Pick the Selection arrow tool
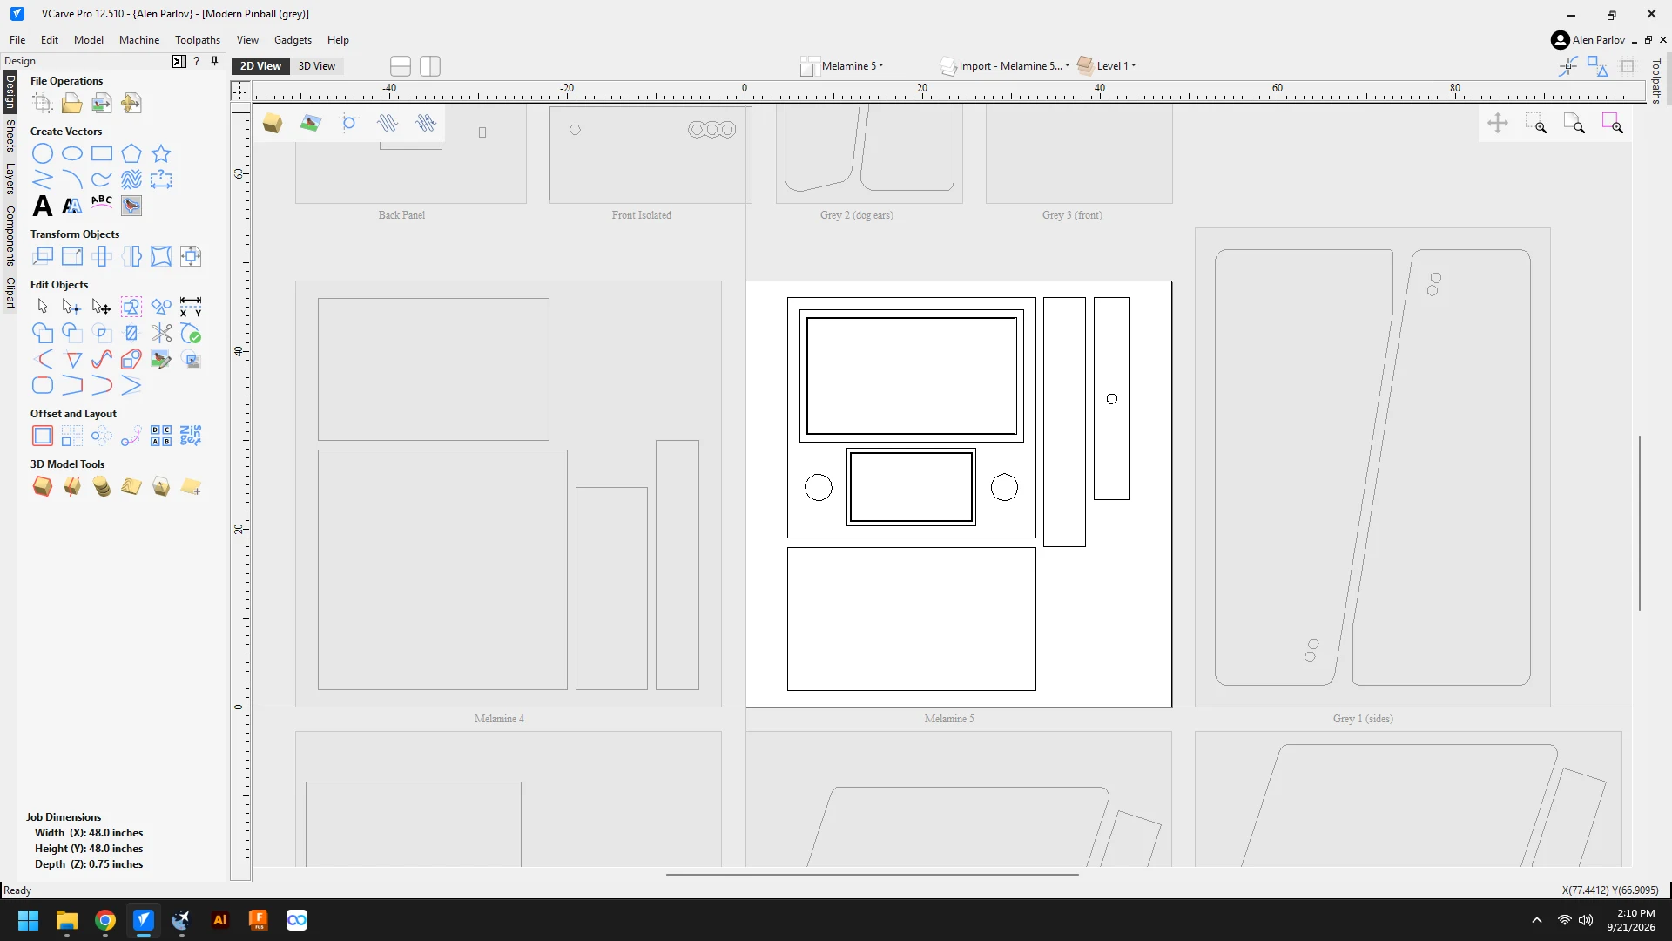The width and height of the screenshot is (1672, 941). [x=43, y=308]
